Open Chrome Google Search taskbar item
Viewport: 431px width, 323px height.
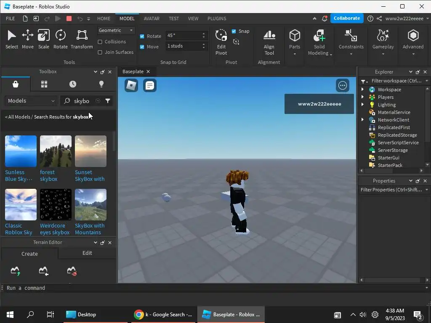pyautogui.click(x=163, y=315)
